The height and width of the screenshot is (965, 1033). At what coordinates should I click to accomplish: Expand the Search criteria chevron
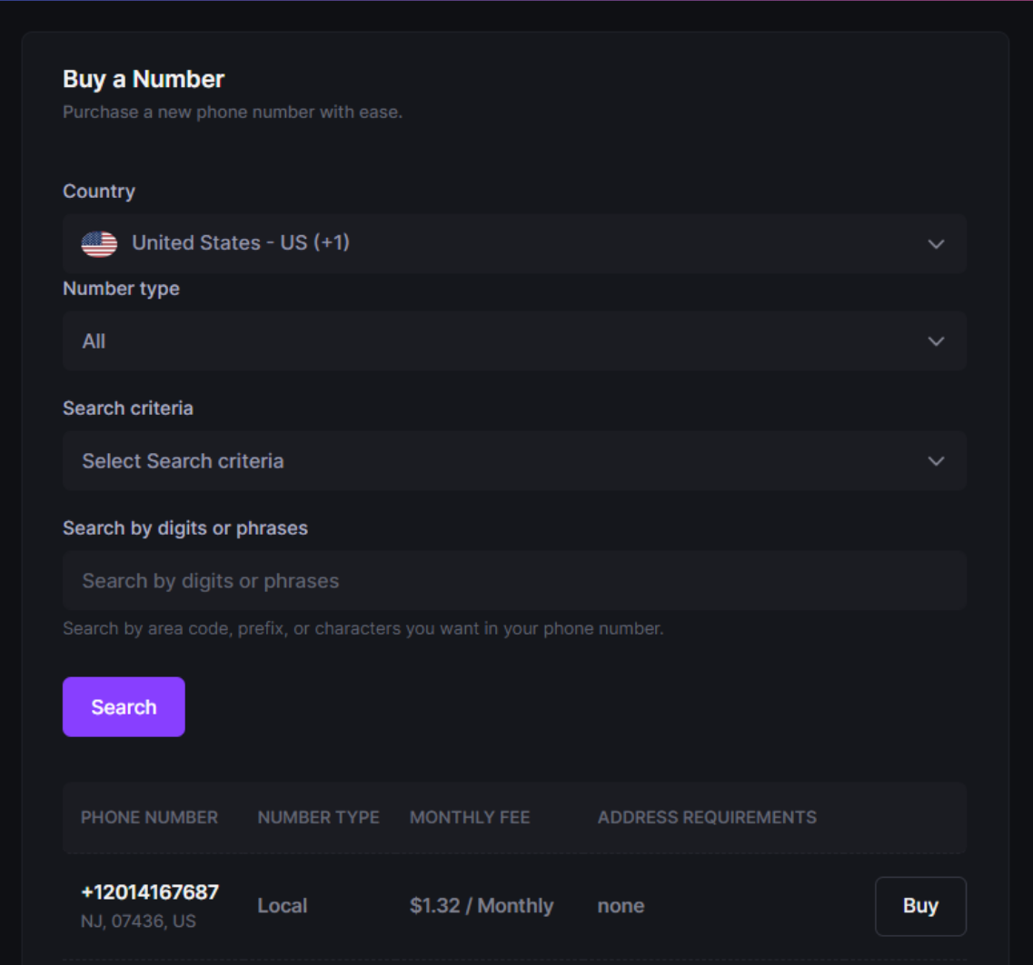pyautogui.click(x=936, y=461)
